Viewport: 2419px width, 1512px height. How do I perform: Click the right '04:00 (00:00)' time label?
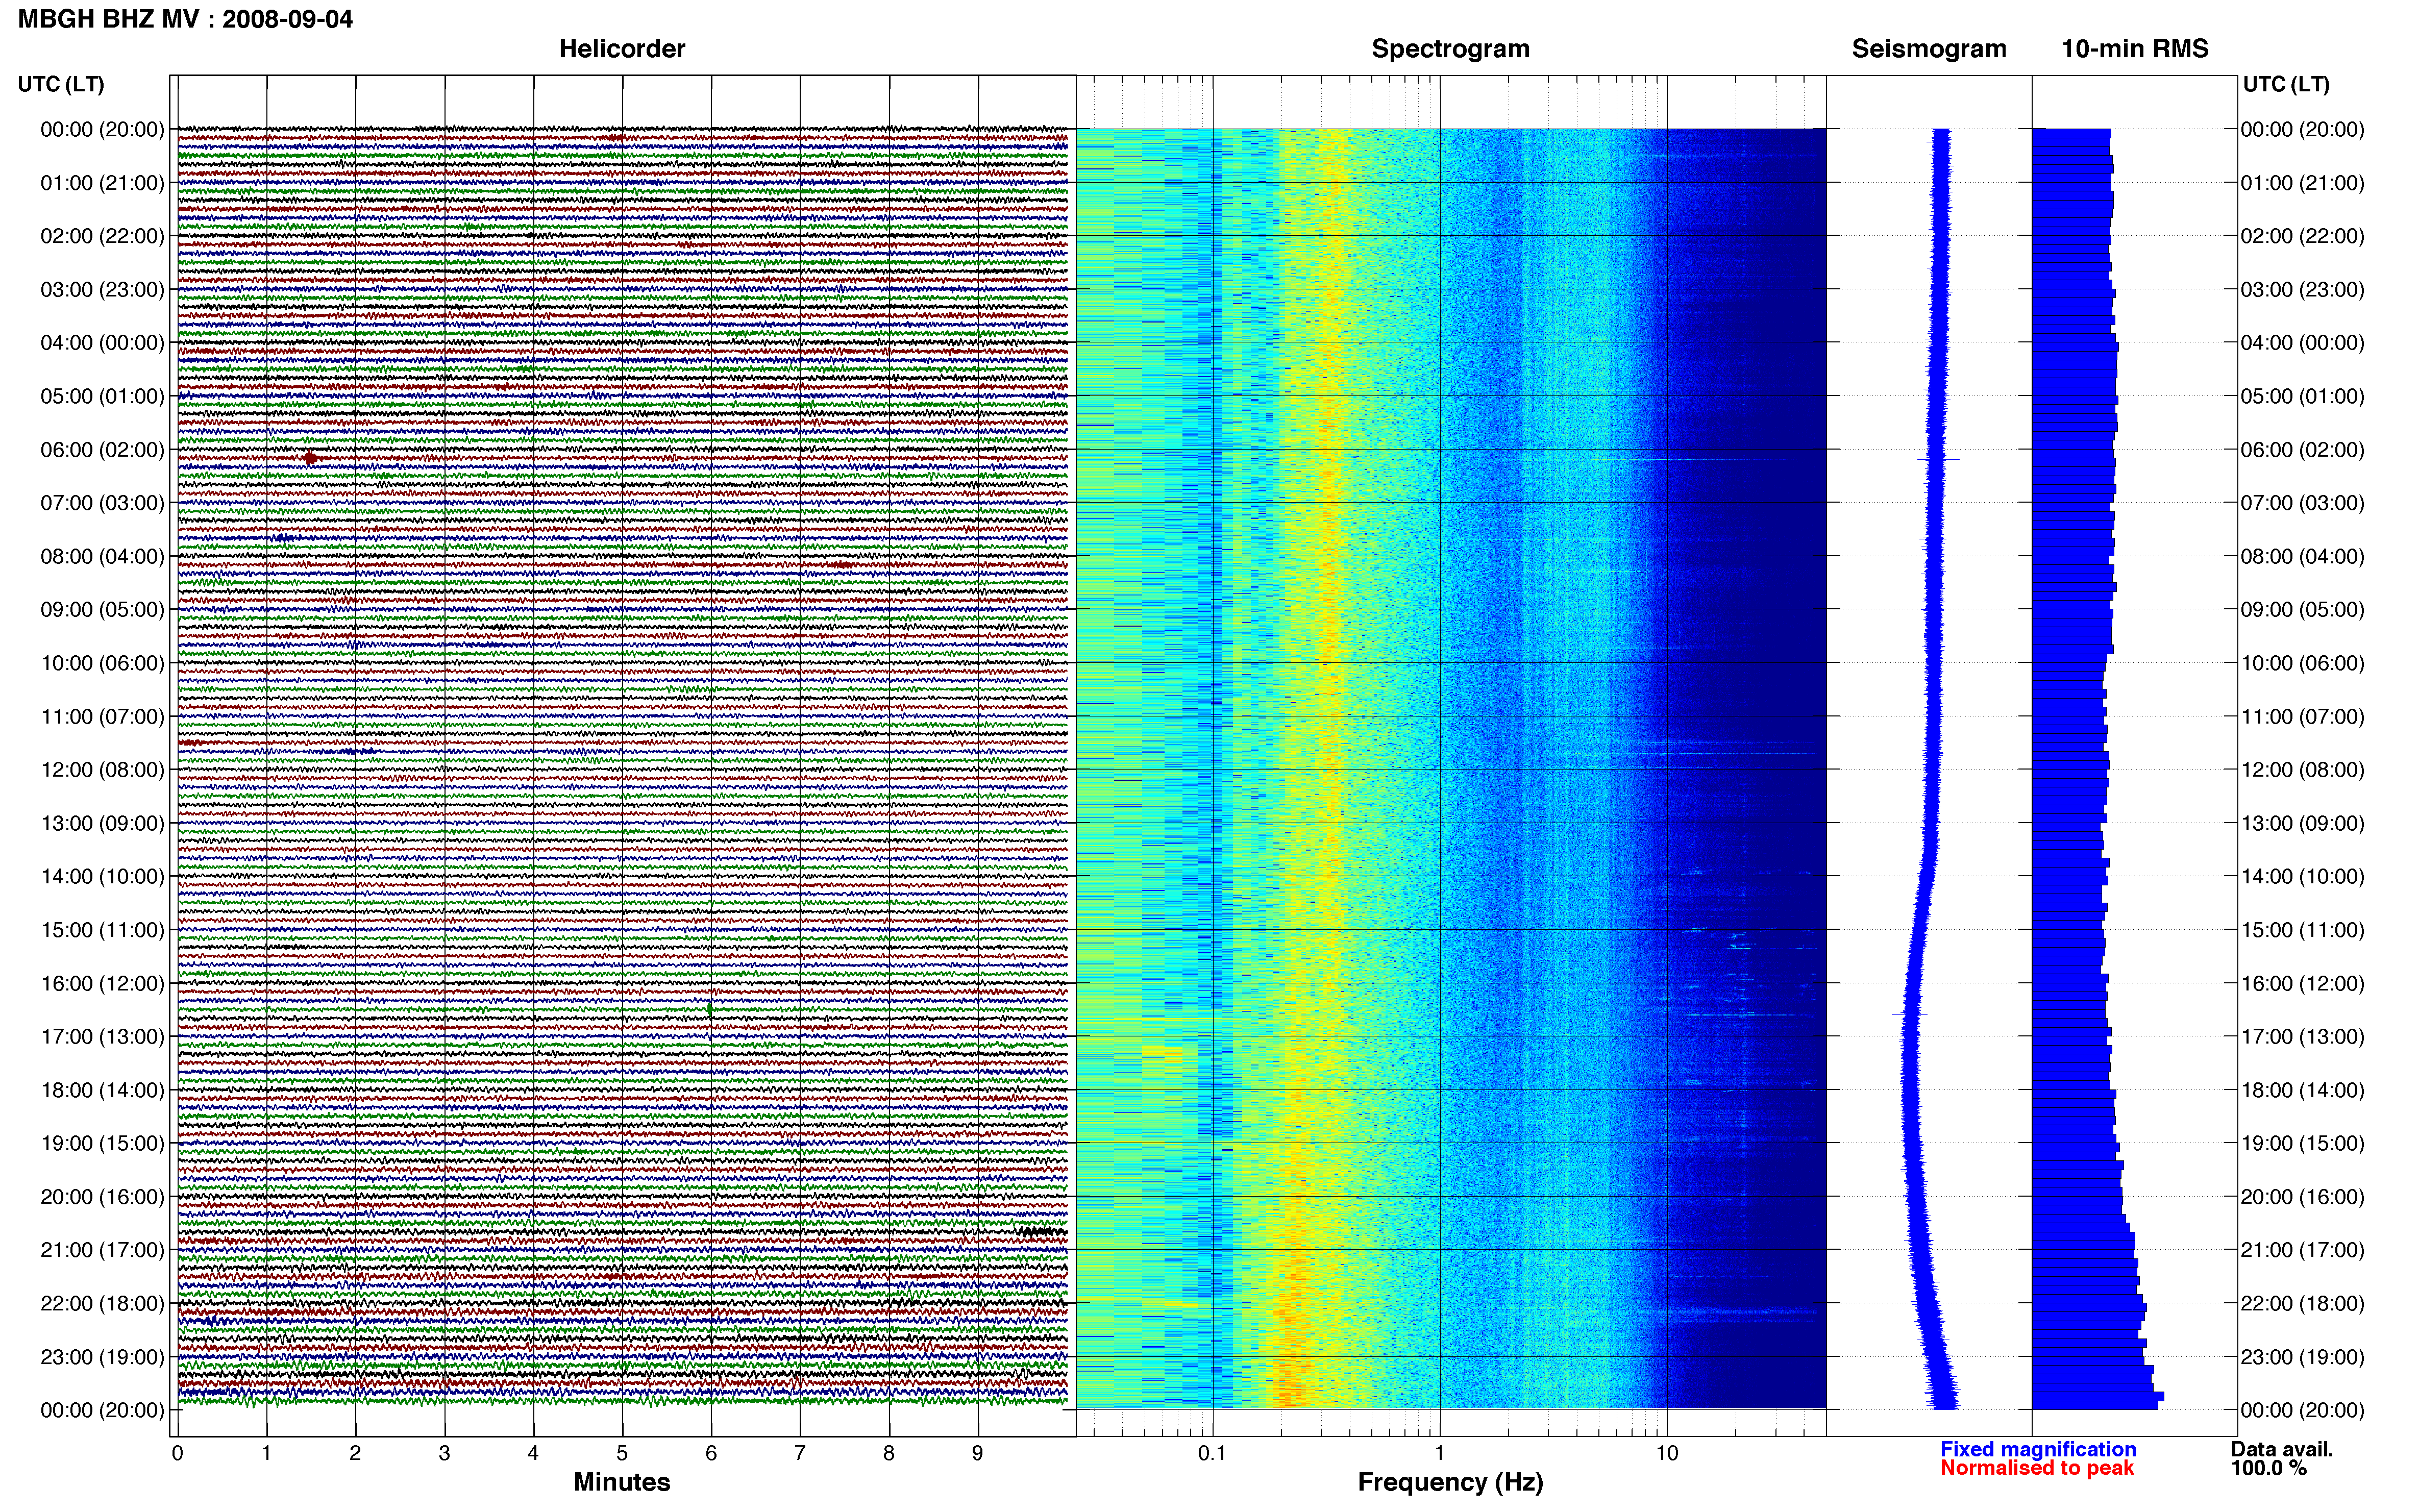click(2302, 343)
